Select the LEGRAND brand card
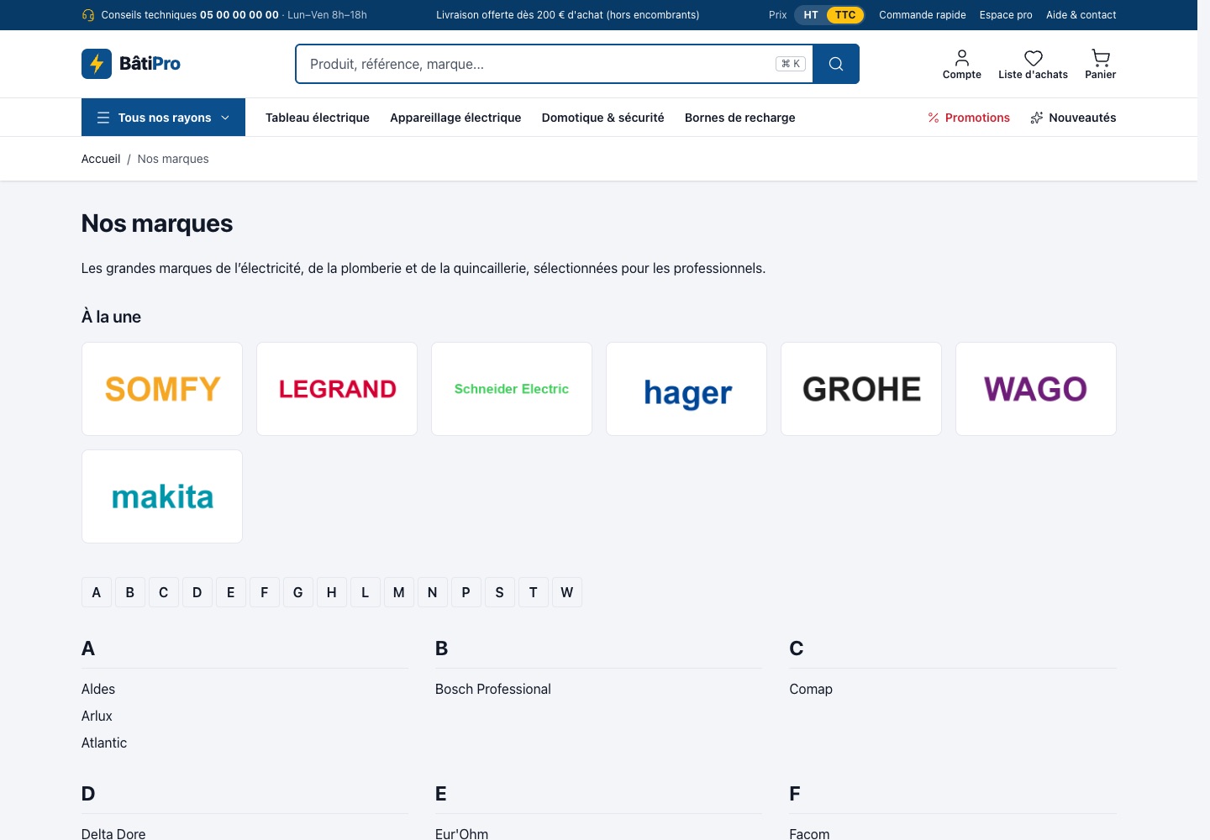 click(x=337, y=389)
